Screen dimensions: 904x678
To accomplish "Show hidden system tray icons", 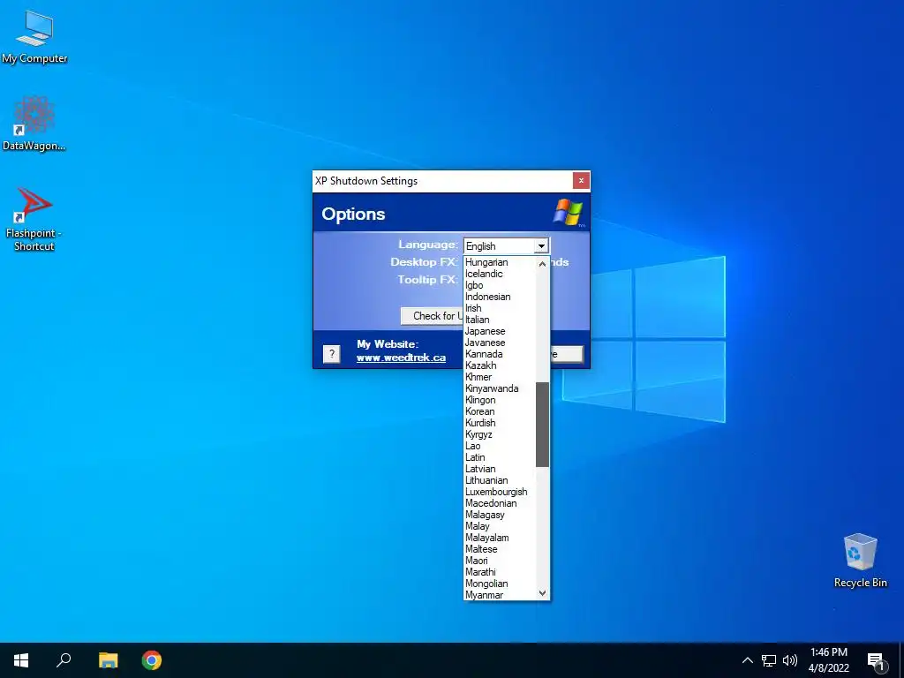I will pos(747,660).
